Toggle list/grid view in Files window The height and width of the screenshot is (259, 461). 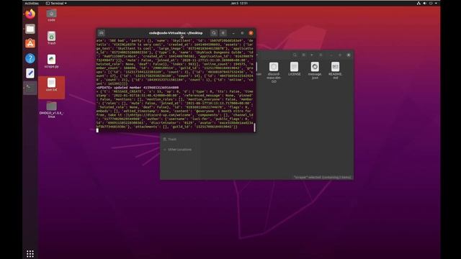pyautogui.click(x=304, y=55)
